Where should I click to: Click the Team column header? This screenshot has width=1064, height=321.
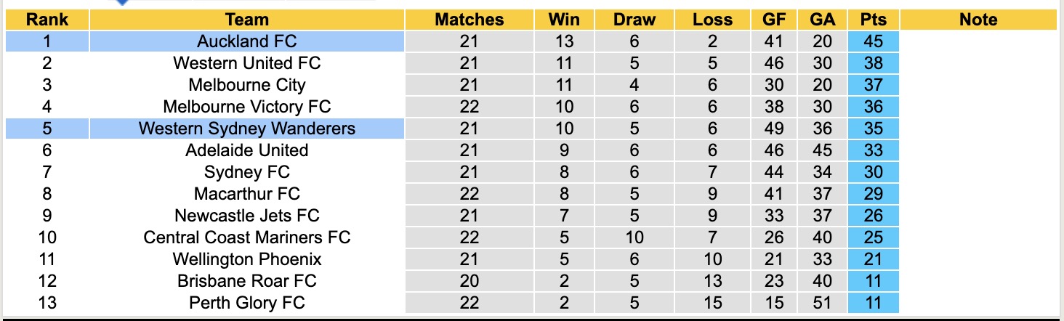246,20
